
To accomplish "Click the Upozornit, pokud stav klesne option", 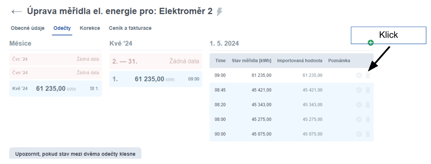I will (x=75, y=154).
